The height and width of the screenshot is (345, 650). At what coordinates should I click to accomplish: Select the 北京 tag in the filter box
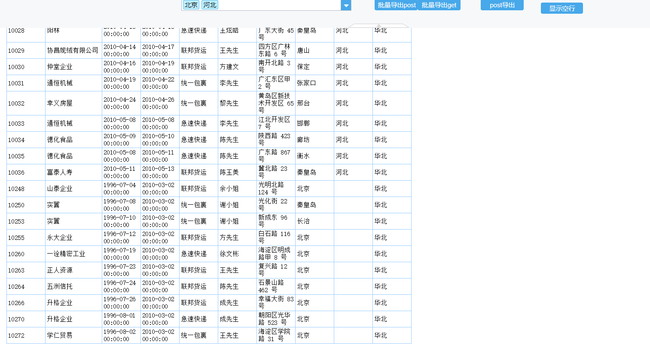coord(191,5)
